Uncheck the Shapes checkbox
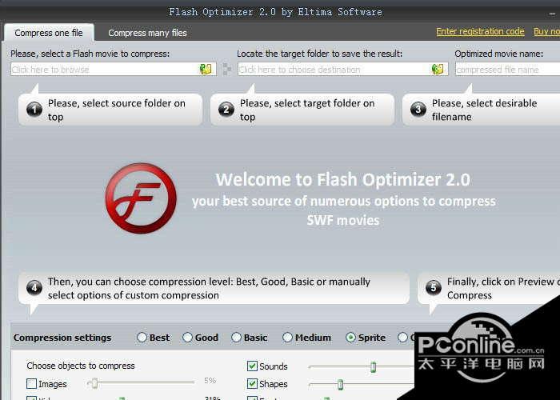The width and height of the screenshot is (560, 400). 252,384
